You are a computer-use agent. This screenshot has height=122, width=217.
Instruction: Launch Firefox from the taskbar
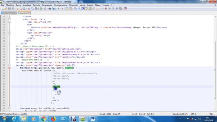[x=54, y=119]
